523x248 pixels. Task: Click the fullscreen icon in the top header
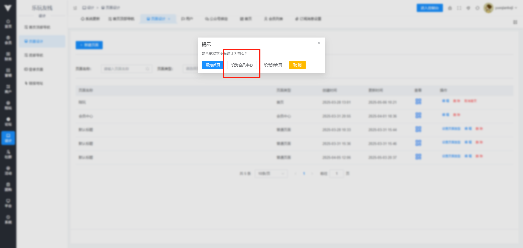click(459, 8)
